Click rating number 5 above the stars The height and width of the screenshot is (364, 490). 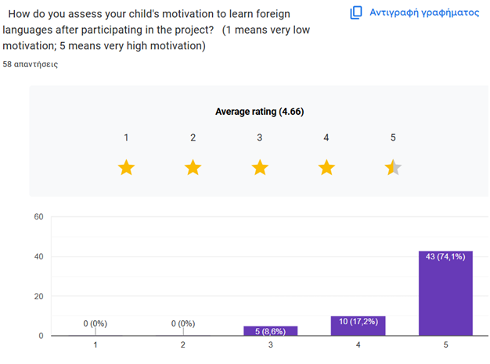pyautogui.click(x=393, y=137)
